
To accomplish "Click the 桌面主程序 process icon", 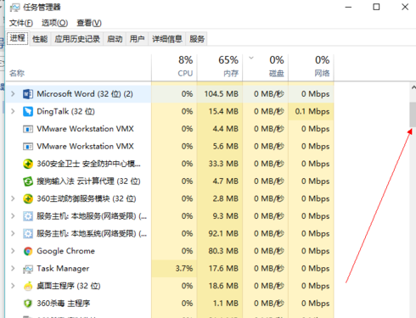I will 28,287.
